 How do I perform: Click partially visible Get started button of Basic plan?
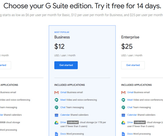pyautogui.click(x=6, y=65)
